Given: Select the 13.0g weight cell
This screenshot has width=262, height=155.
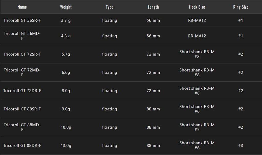Looking at the screenshot, I should pyautogui.click(x=66, y=146).
